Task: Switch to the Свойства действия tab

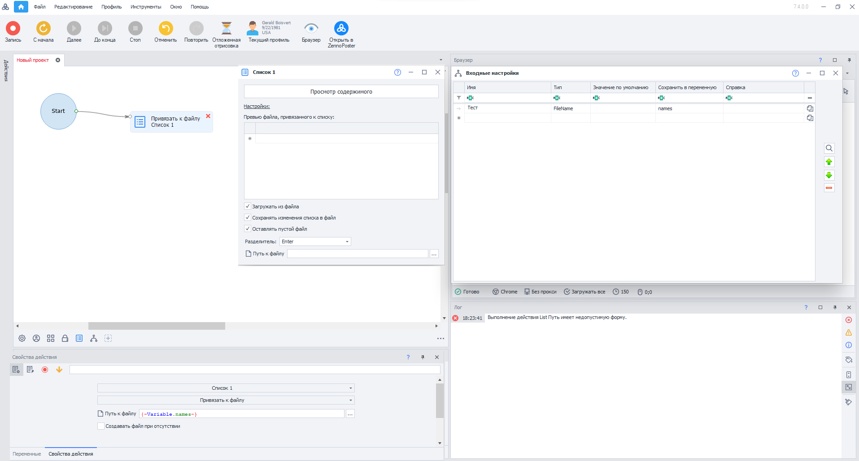Action: 71,454
